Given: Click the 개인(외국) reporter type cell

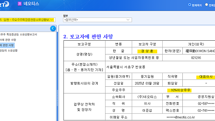Looking at the screenshot, I should point(196,44).
